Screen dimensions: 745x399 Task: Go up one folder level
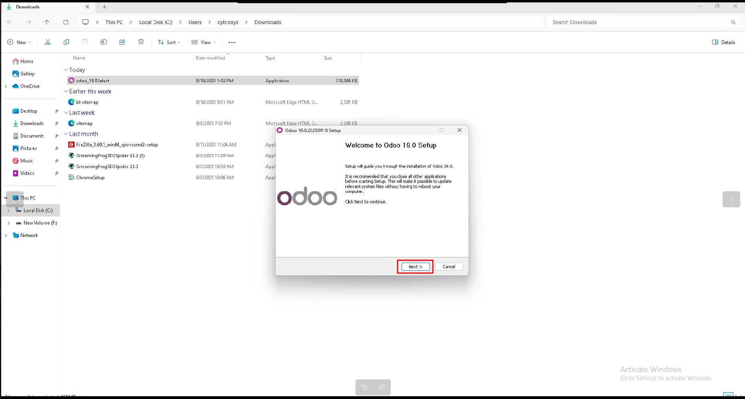[47, 22]
